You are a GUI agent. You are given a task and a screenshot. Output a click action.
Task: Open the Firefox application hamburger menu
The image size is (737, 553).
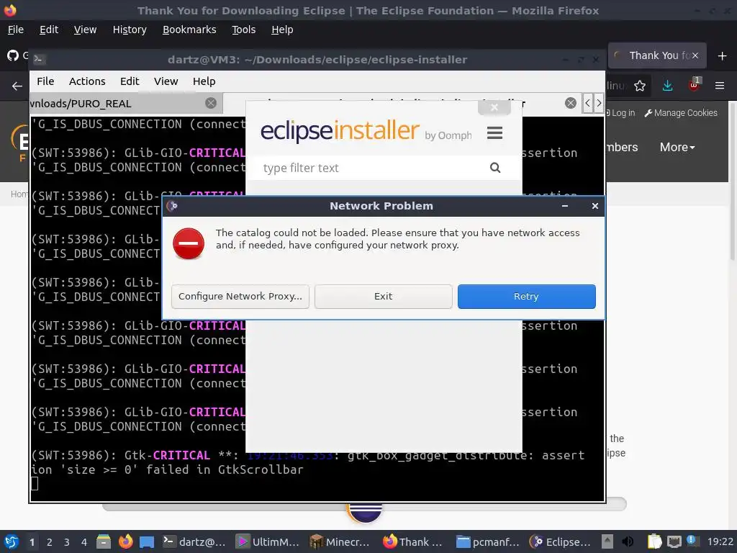720,86
